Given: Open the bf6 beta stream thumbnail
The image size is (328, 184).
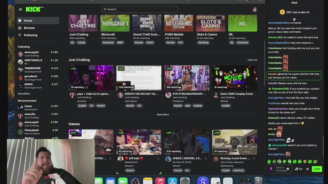Looking at the screenshot, I should tap(139, 142).
